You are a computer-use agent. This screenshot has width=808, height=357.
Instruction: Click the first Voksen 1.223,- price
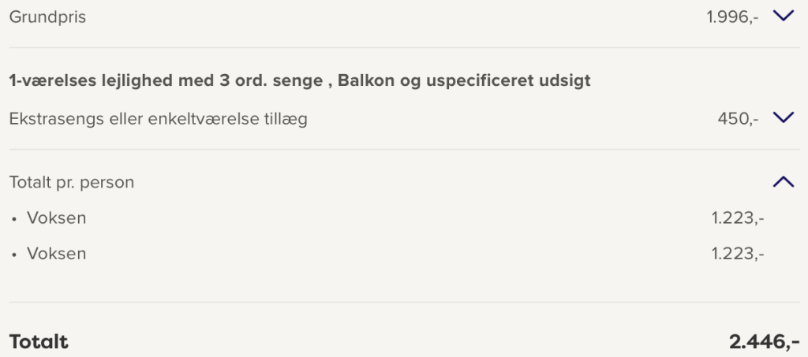click(738, 218)
